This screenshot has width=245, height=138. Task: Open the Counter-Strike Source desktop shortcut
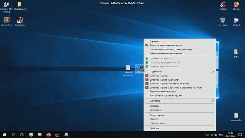[7, 7]
